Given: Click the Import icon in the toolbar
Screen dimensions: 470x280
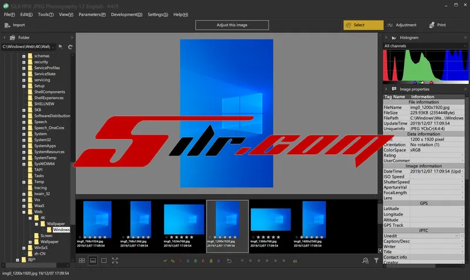Looking at the screenshot, I should tap(6, 25).
